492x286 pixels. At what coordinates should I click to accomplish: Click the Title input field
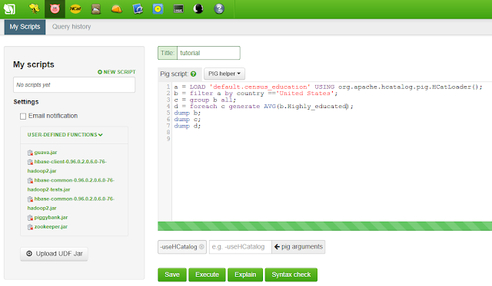click(x=208, y=53)
